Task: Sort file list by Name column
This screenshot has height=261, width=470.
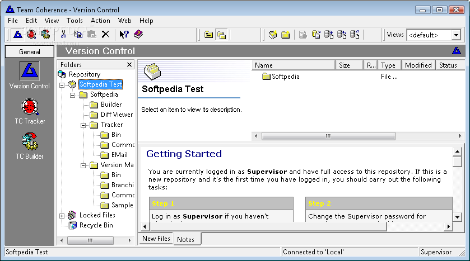Action: click(x=294, y=65)
